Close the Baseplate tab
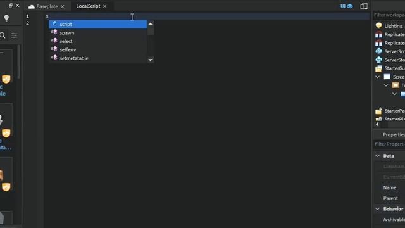405x228 pixels. pos(63,6)
